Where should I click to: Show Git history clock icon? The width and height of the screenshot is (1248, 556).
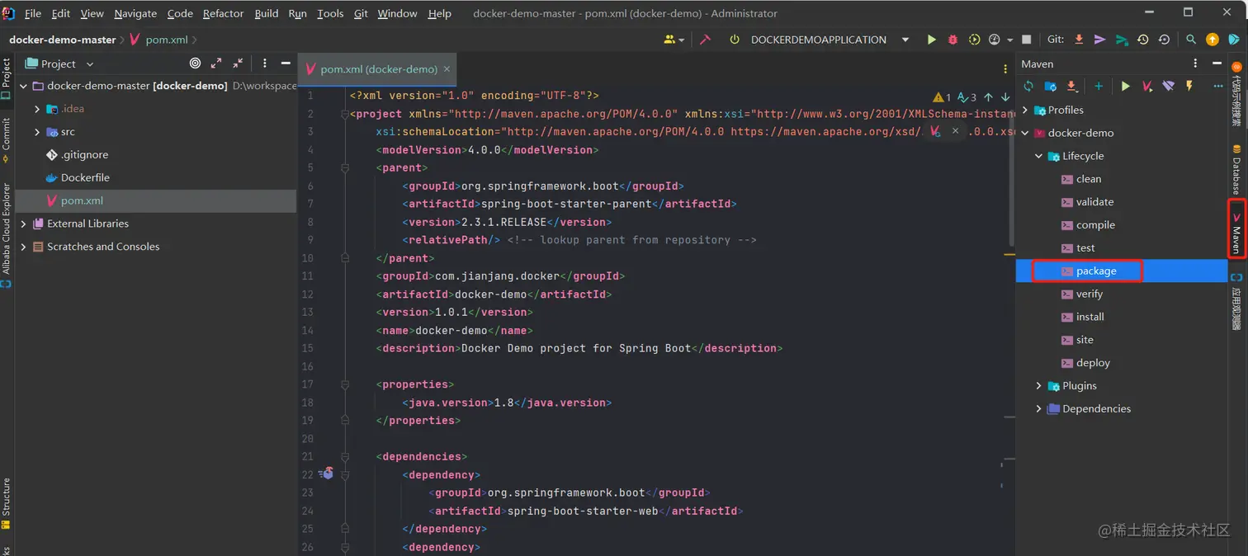pyautogui.click(x=1143, y=40)
